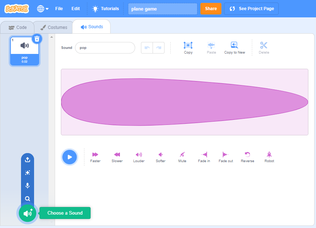Apply the Fade in effect

pos(204,157)
